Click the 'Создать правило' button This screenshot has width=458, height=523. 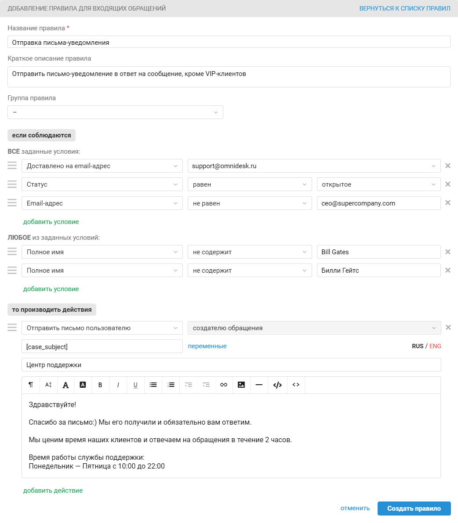point(414,509)
